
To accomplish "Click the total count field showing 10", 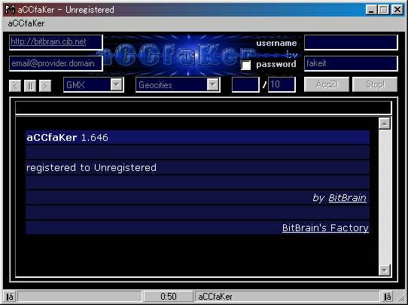I will coord(282,84).
